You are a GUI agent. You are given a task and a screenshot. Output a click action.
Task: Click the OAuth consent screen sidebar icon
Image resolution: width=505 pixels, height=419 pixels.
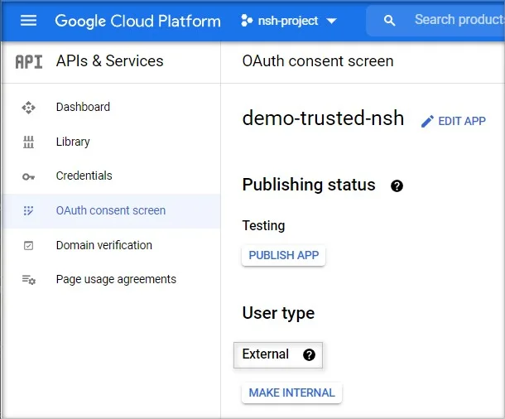pos(29,211)
